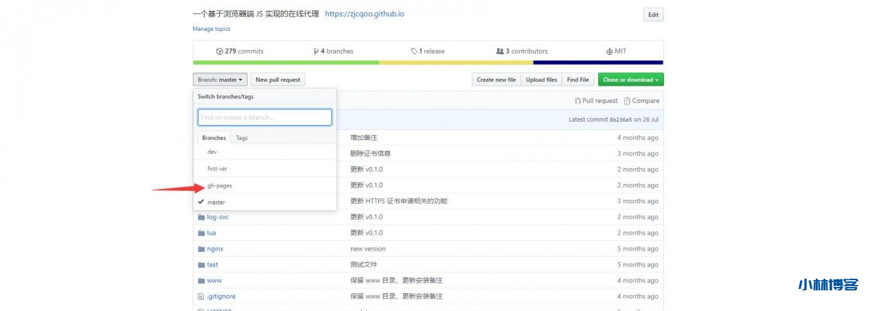Open commit message new version

[x=368, y=249]
